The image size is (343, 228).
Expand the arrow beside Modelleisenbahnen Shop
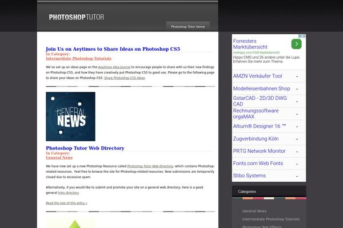point(297,89)
